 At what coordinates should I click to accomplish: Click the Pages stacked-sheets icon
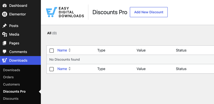point(5,43)
